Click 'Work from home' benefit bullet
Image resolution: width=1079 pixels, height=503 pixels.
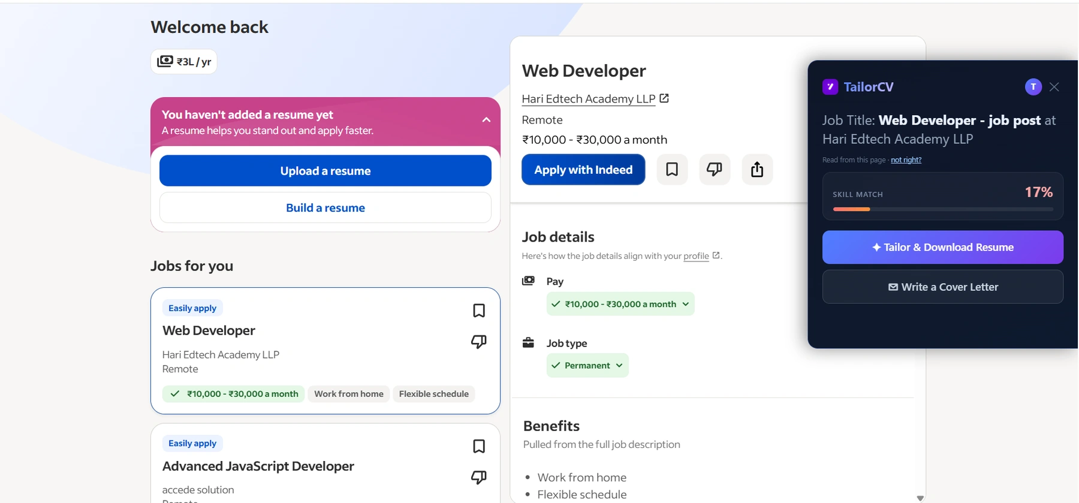coord(581,477)
